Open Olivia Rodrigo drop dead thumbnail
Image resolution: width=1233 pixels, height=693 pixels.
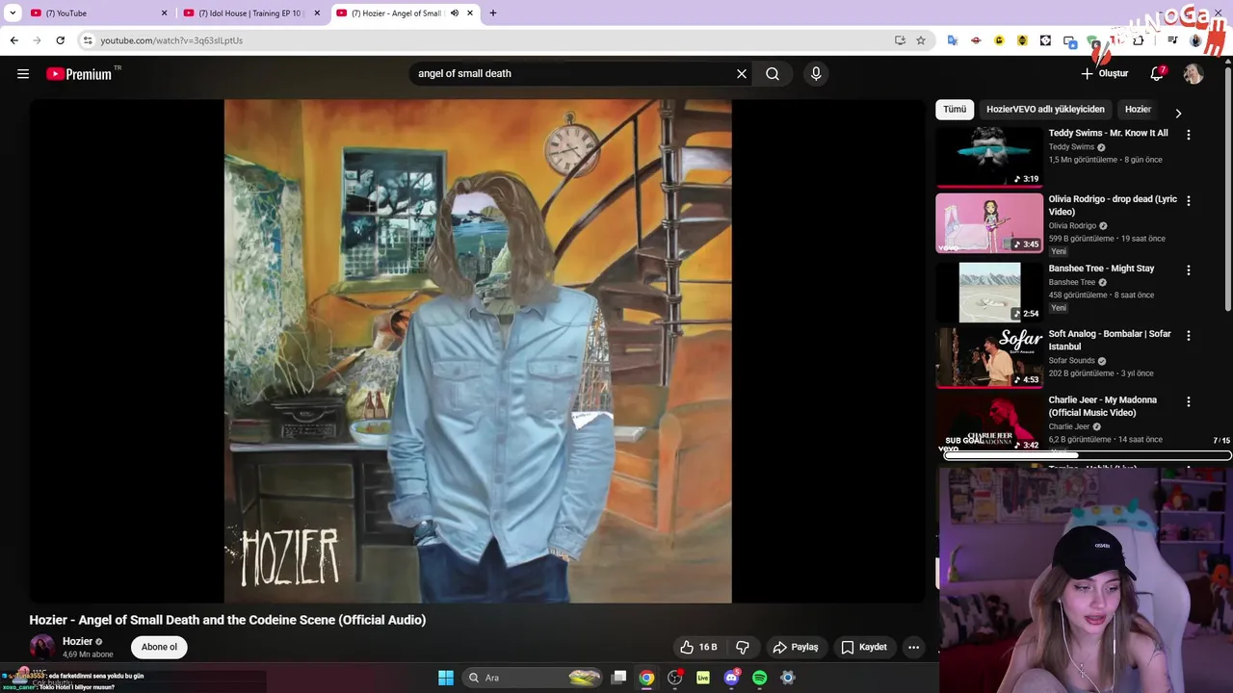pos(989,223)
